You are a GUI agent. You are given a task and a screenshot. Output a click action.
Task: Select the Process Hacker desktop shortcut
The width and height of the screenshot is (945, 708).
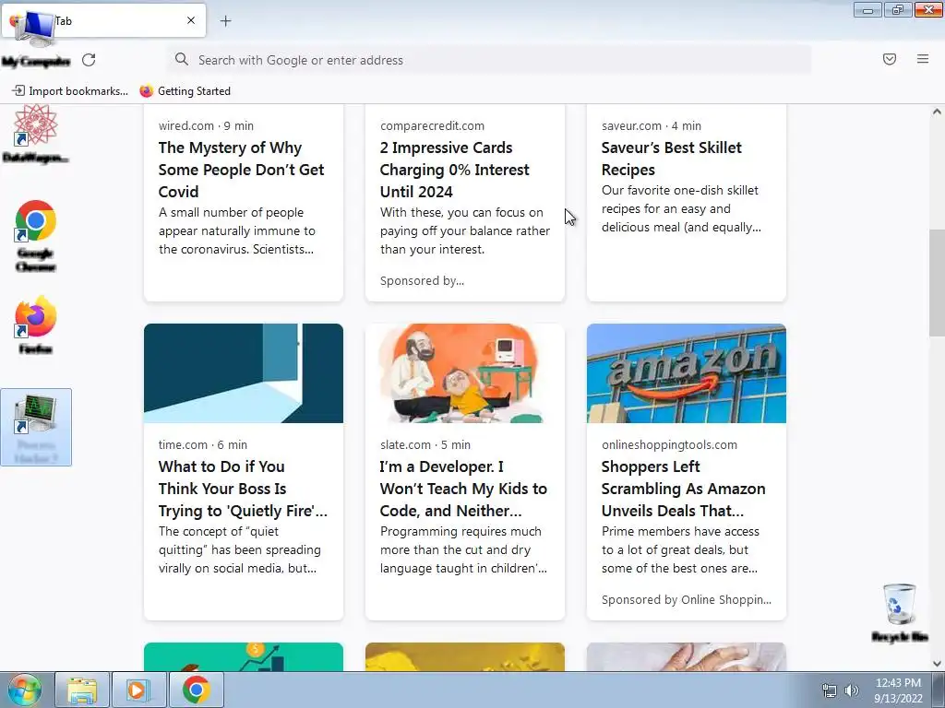pos(36,428)
